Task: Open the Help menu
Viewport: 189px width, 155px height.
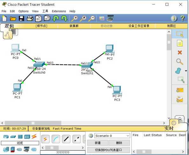Action: point(72,11)
